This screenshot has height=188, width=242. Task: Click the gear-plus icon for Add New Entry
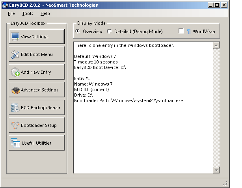[15, 72]
